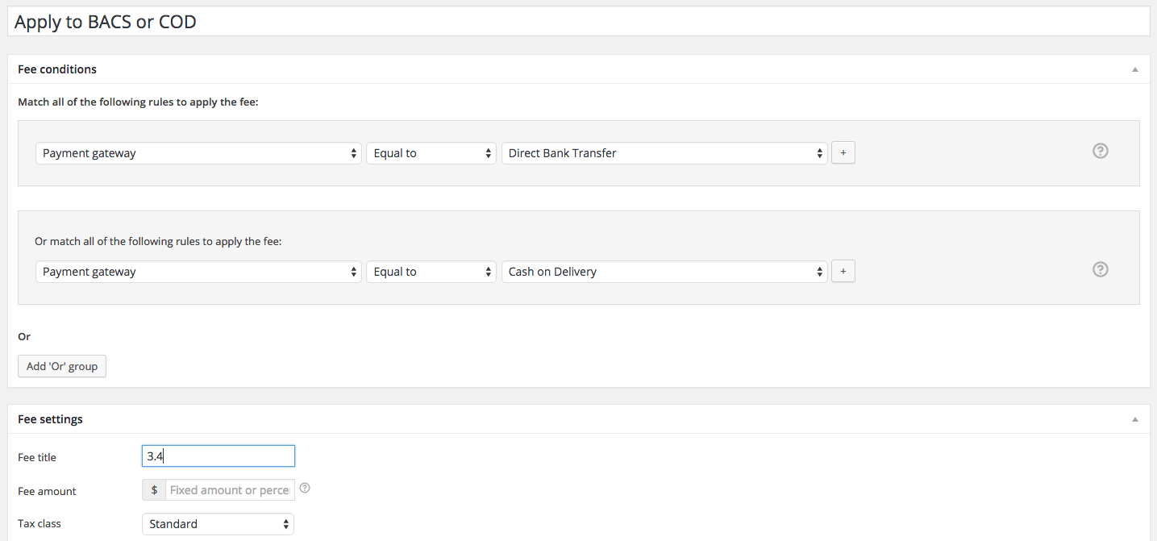The image size is (1157, 541).
Task: Open the Tax class Standard dropdown
Action: tap(218, 524)
